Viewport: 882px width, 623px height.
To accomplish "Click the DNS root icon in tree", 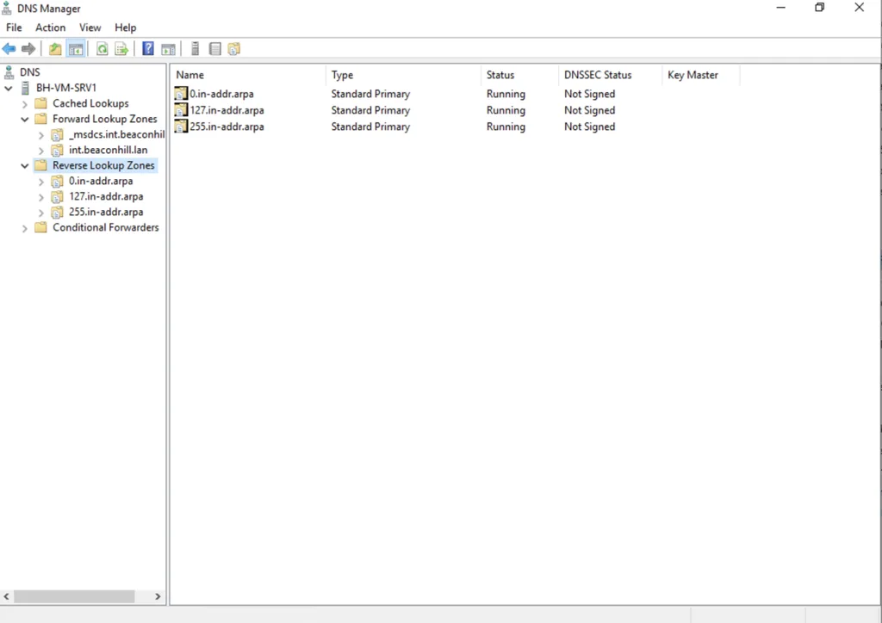I will 9,72.
